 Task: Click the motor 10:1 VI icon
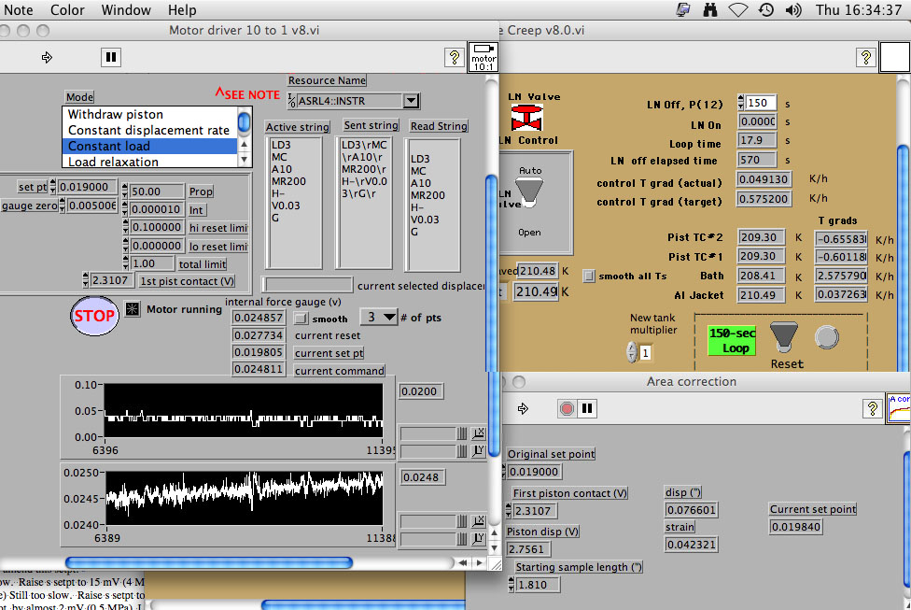(x=483, y=56)
